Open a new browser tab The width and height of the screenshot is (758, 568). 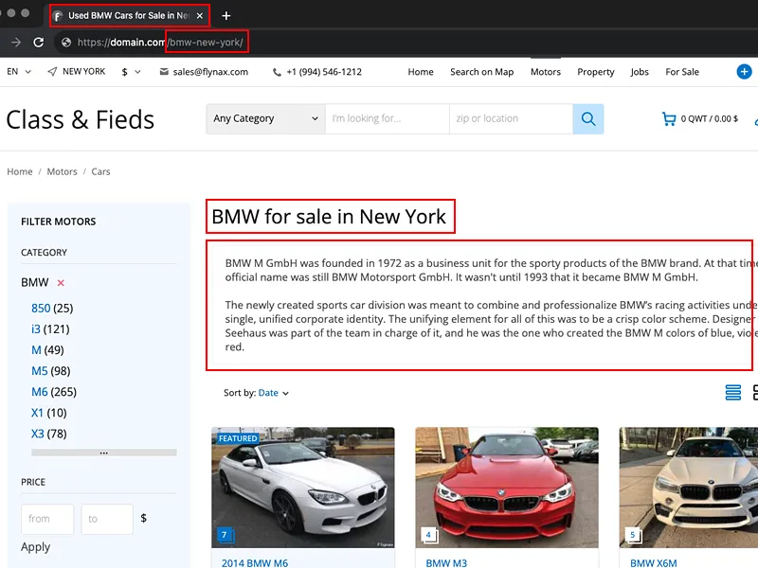226,16
